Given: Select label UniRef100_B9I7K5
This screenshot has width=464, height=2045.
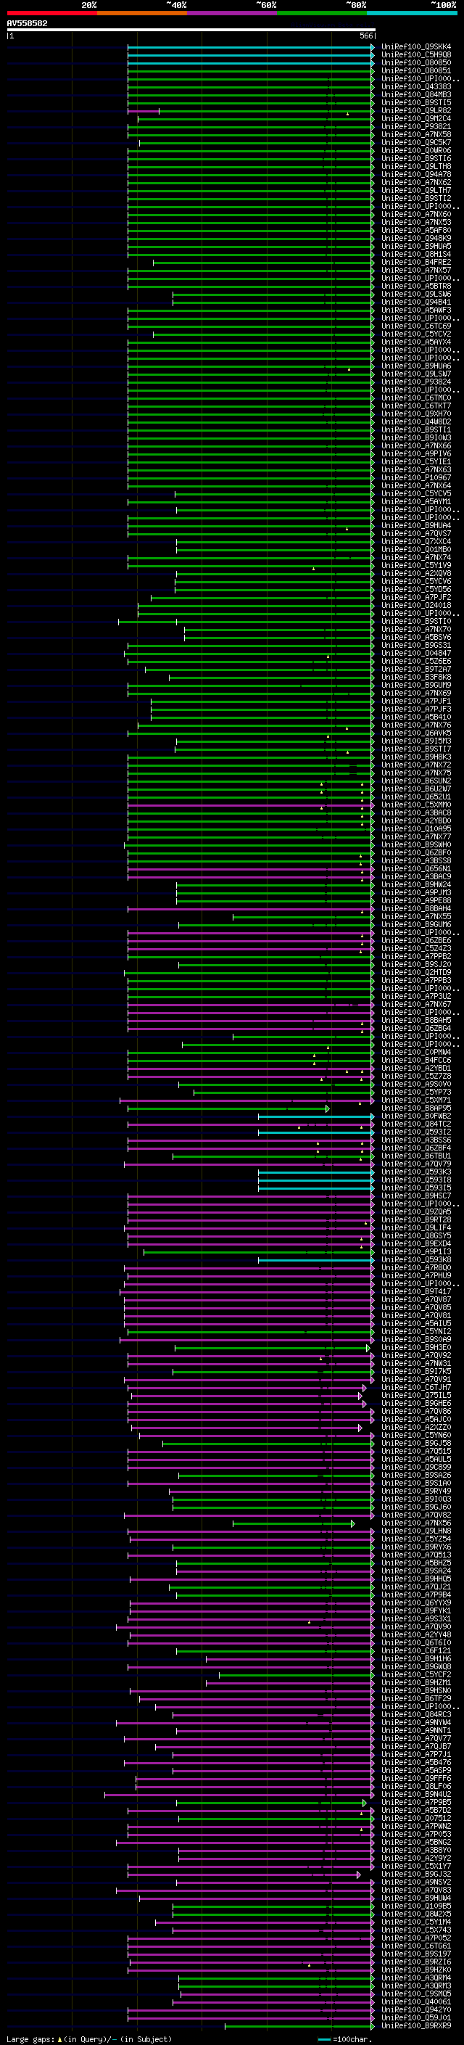Looking at the screenshot, I should (416, 1371).
